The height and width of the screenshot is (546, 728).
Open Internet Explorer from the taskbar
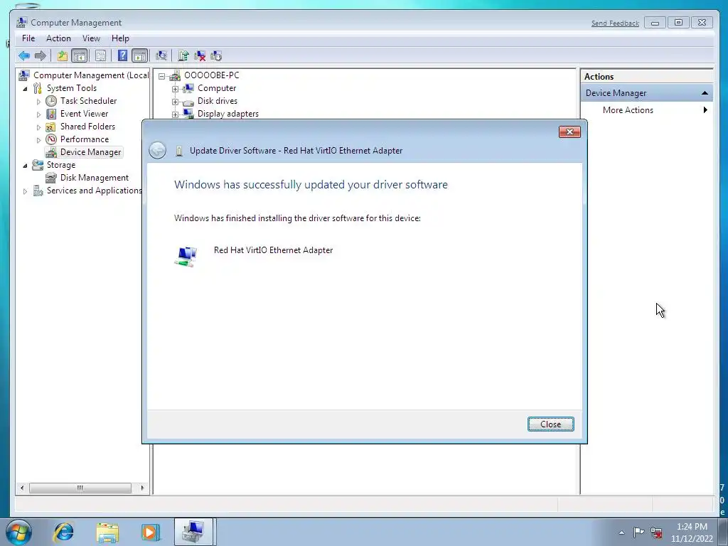pos(63,532)
